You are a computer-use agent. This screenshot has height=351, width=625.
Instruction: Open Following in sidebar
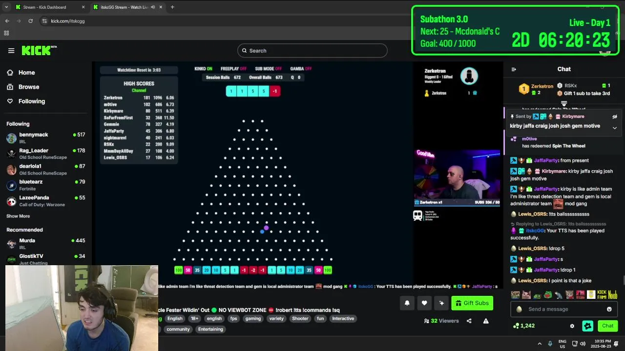31,101
